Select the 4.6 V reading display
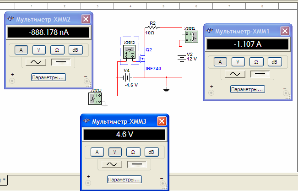Screen dimensions: 298x191 coord(125,135)
